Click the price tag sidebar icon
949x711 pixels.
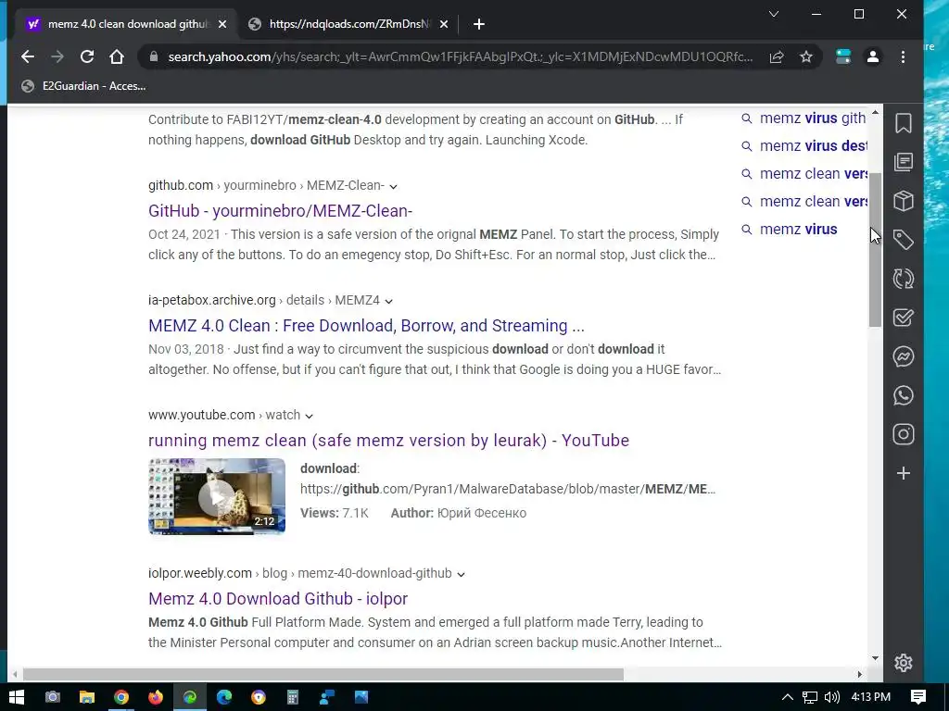[x=903, y=240]
